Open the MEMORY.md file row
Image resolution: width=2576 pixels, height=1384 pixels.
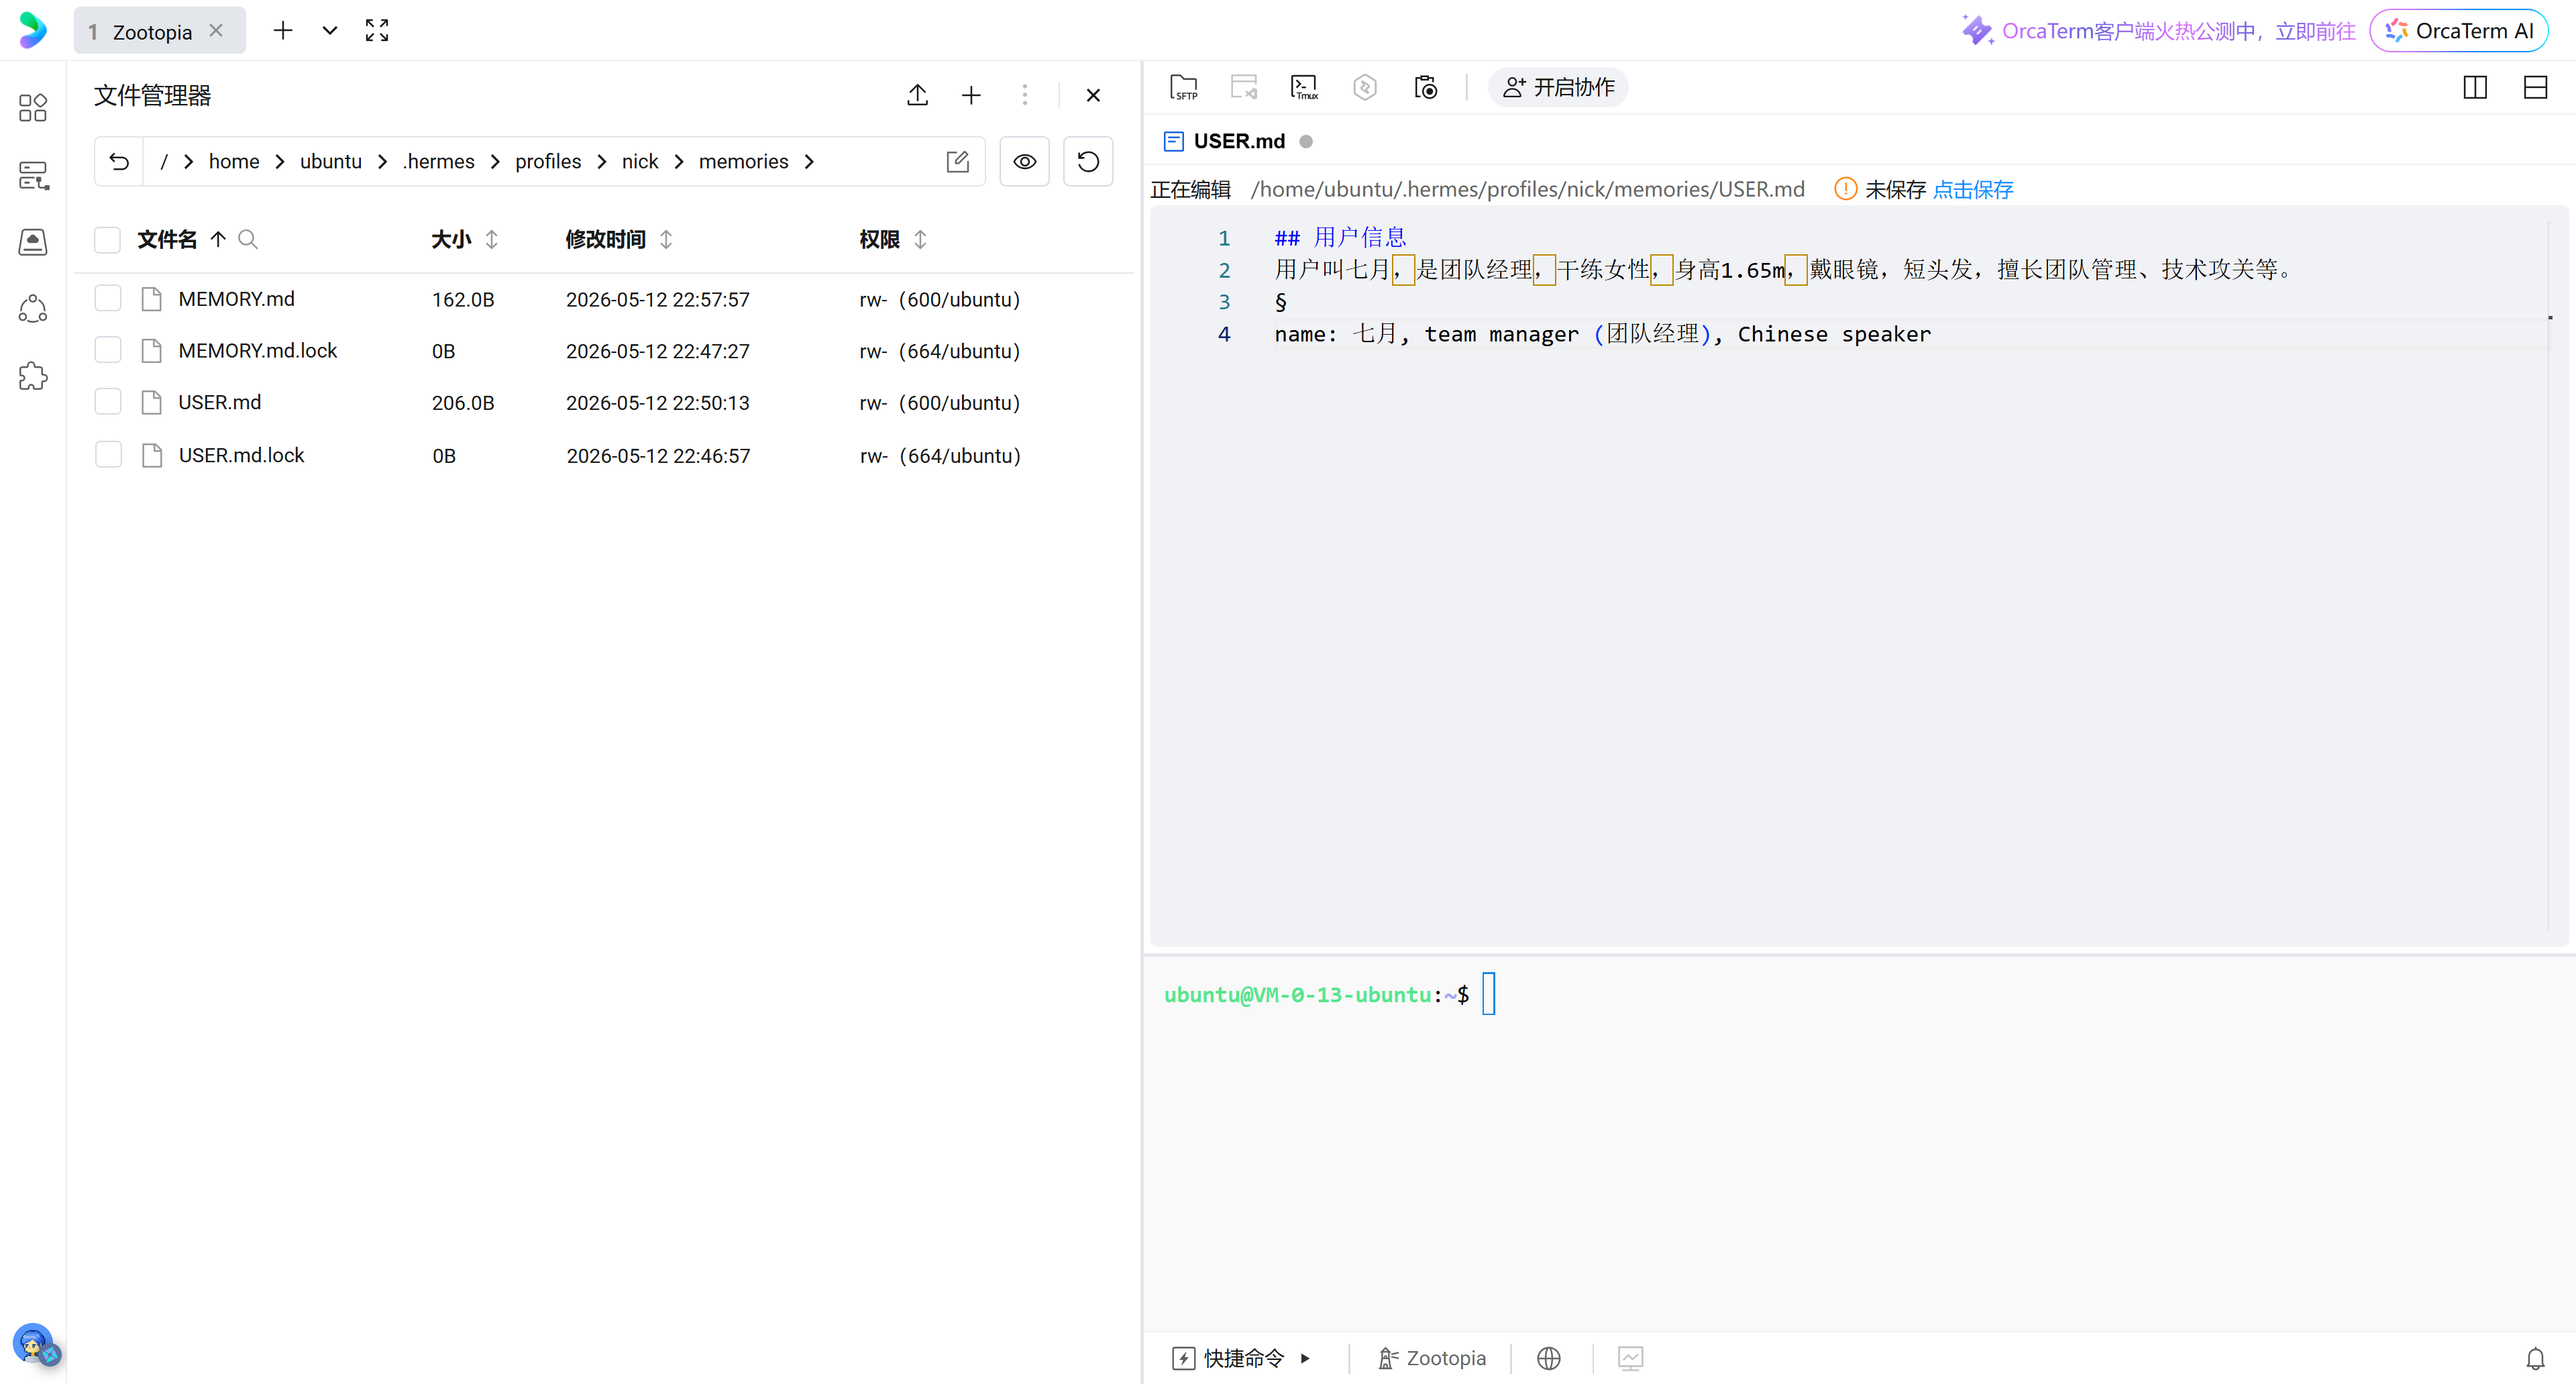coord(604,299)
